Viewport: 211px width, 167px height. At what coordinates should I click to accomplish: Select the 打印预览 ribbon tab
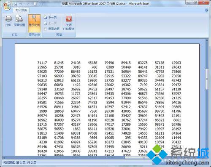(x=21, y=10)
